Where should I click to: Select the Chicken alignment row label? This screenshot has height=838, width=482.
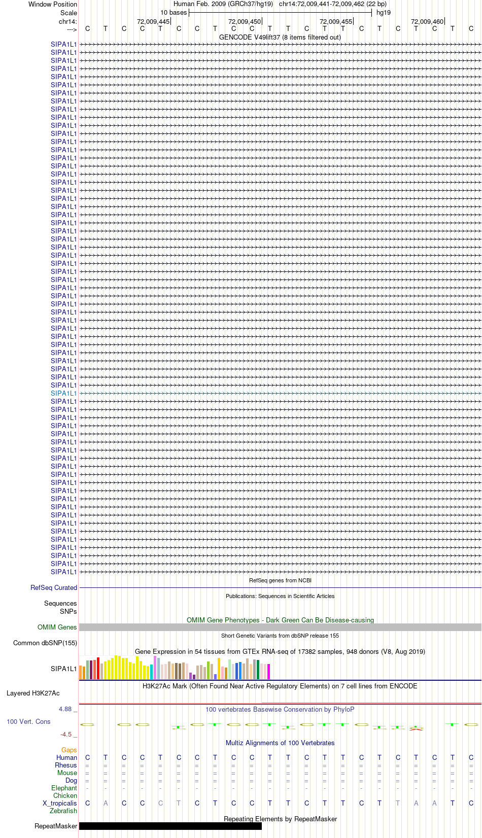pyautogui.click(x=65, y=795)
